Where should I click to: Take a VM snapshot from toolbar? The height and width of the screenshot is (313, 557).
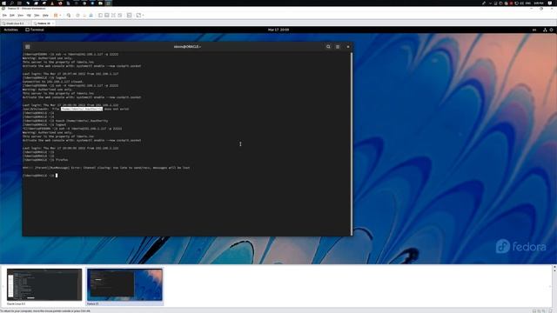pos(77,16)
